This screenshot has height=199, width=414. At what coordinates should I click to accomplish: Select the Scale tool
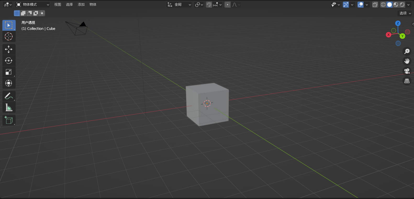[x=9, y=72]
